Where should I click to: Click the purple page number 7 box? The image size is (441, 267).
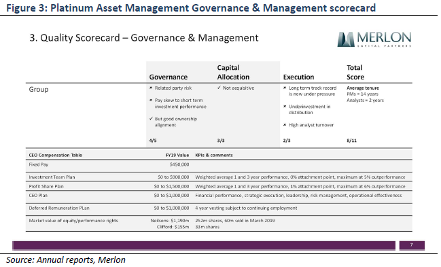(412, 245)
